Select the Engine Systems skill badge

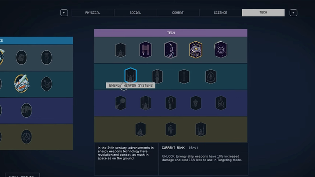point(157,76)
